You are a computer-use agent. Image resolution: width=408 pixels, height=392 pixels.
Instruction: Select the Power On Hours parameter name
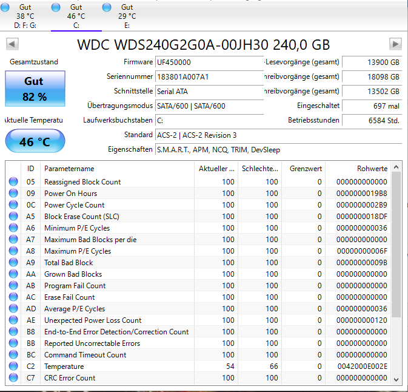[70, 193]
